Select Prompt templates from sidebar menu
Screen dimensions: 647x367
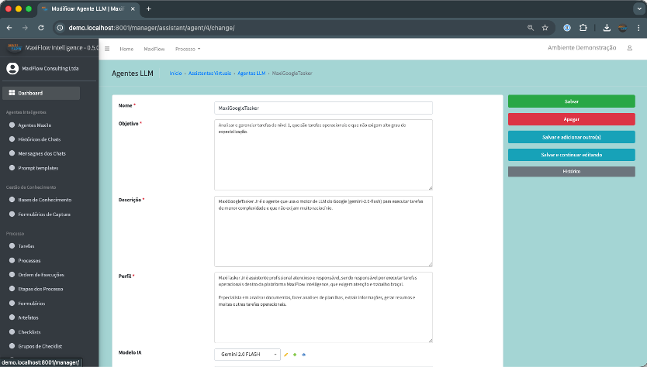tap(38, 167)
